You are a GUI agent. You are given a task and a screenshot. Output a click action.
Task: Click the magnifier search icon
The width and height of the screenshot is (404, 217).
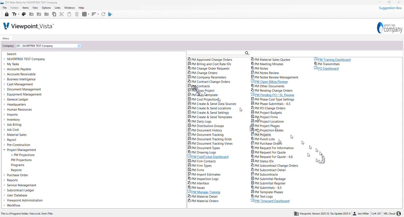coord(247,53)
